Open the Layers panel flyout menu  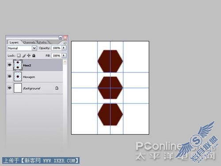pos(65,43)
